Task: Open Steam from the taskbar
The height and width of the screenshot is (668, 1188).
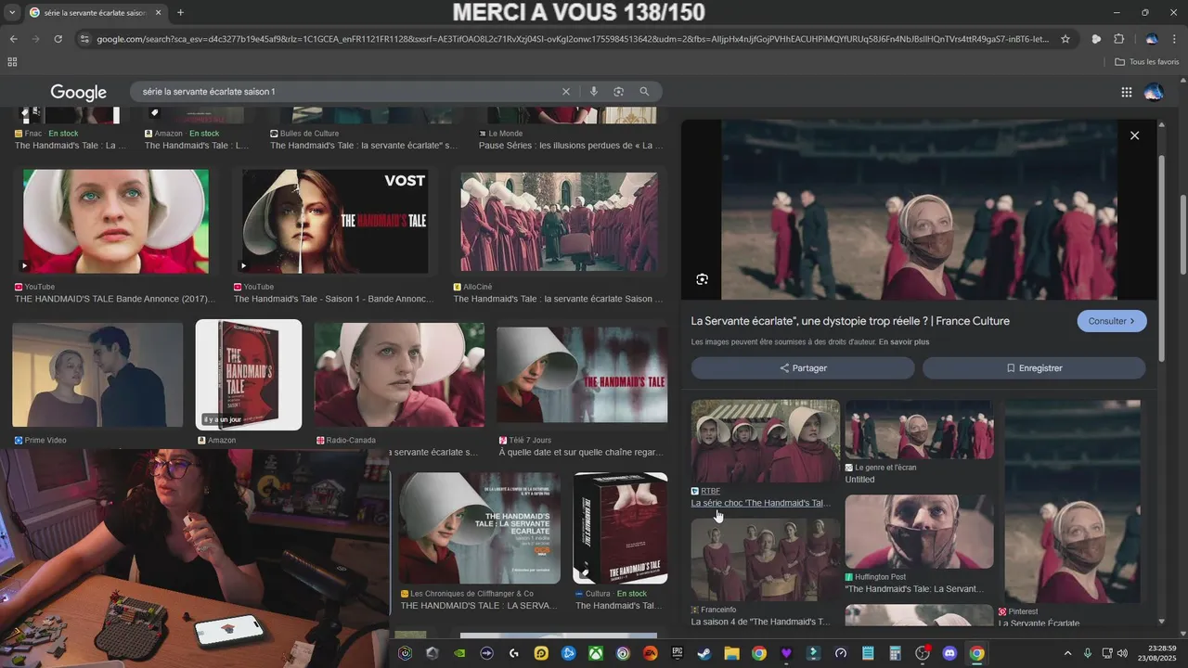Action: 704,653
